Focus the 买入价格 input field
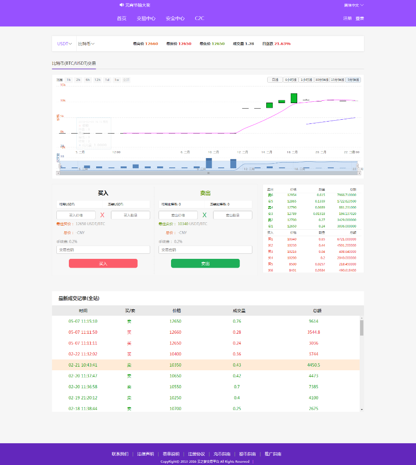The height and width of the screenshot is (465, 416). coord(76,215)
